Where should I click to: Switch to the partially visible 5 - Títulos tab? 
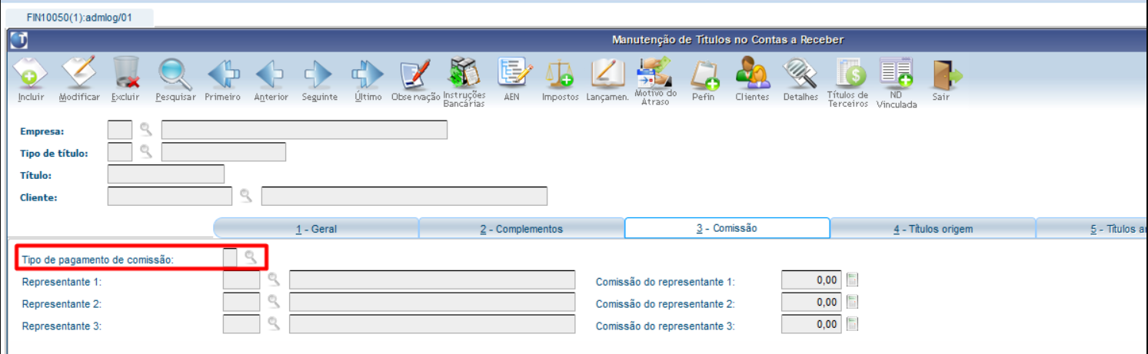pyautogui.click(x=1092, y=229)
